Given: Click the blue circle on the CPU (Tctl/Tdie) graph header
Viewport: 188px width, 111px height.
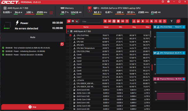Looking at the screenshot, I should [184, 27].
